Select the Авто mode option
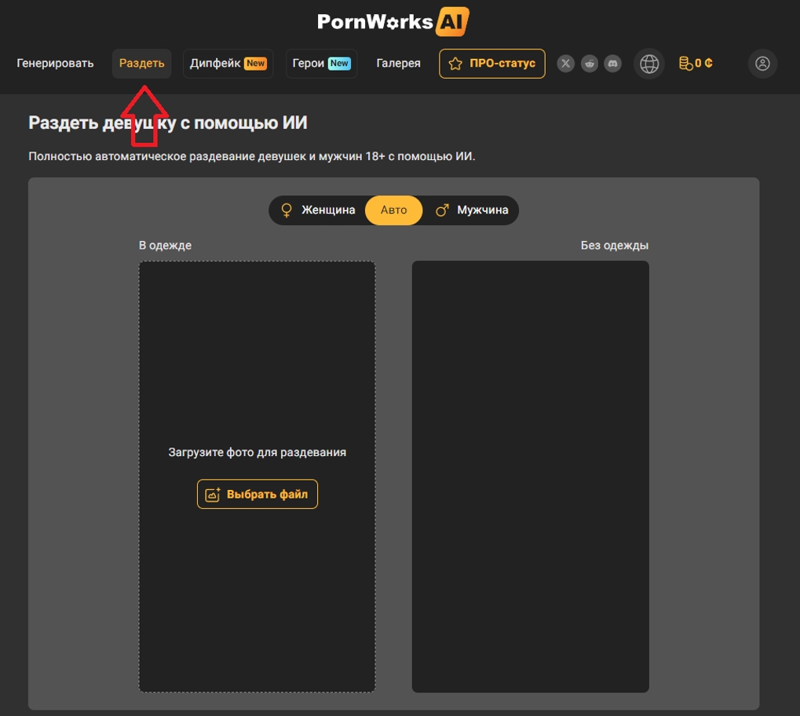 click(x=394, y=210)
